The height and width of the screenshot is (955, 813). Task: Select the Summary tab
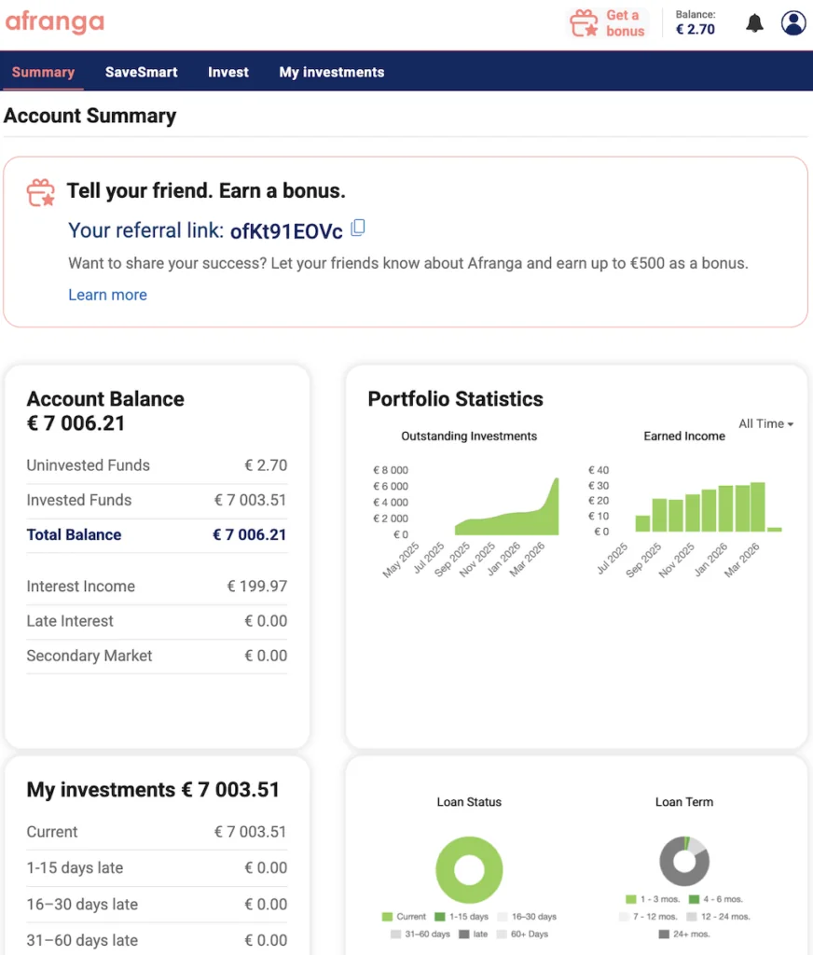coord(43,71)
